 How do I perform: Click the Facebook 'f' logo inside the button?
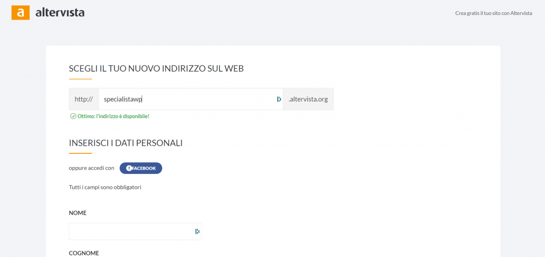click(x=129, y=168)
